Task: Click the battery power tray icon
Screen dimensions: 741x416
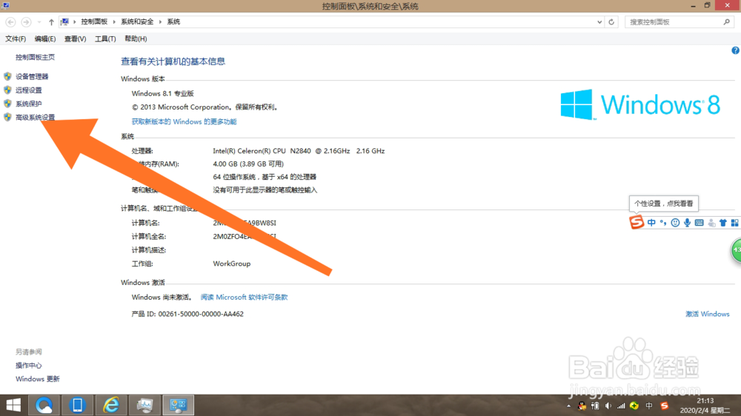Action: (595, 406)
